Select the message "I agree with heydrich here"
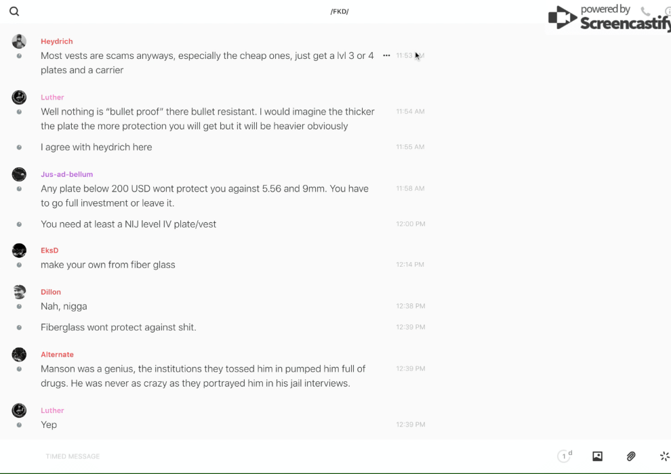The image size is (671, 474). [x=96, y=147]
